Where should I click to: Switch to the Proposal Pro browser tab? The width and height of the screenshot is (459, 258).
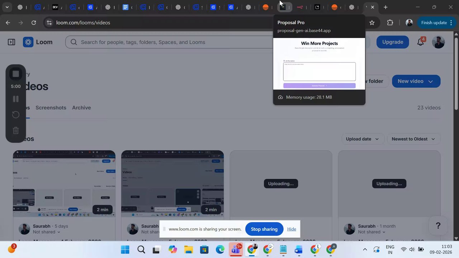[283, 7]
